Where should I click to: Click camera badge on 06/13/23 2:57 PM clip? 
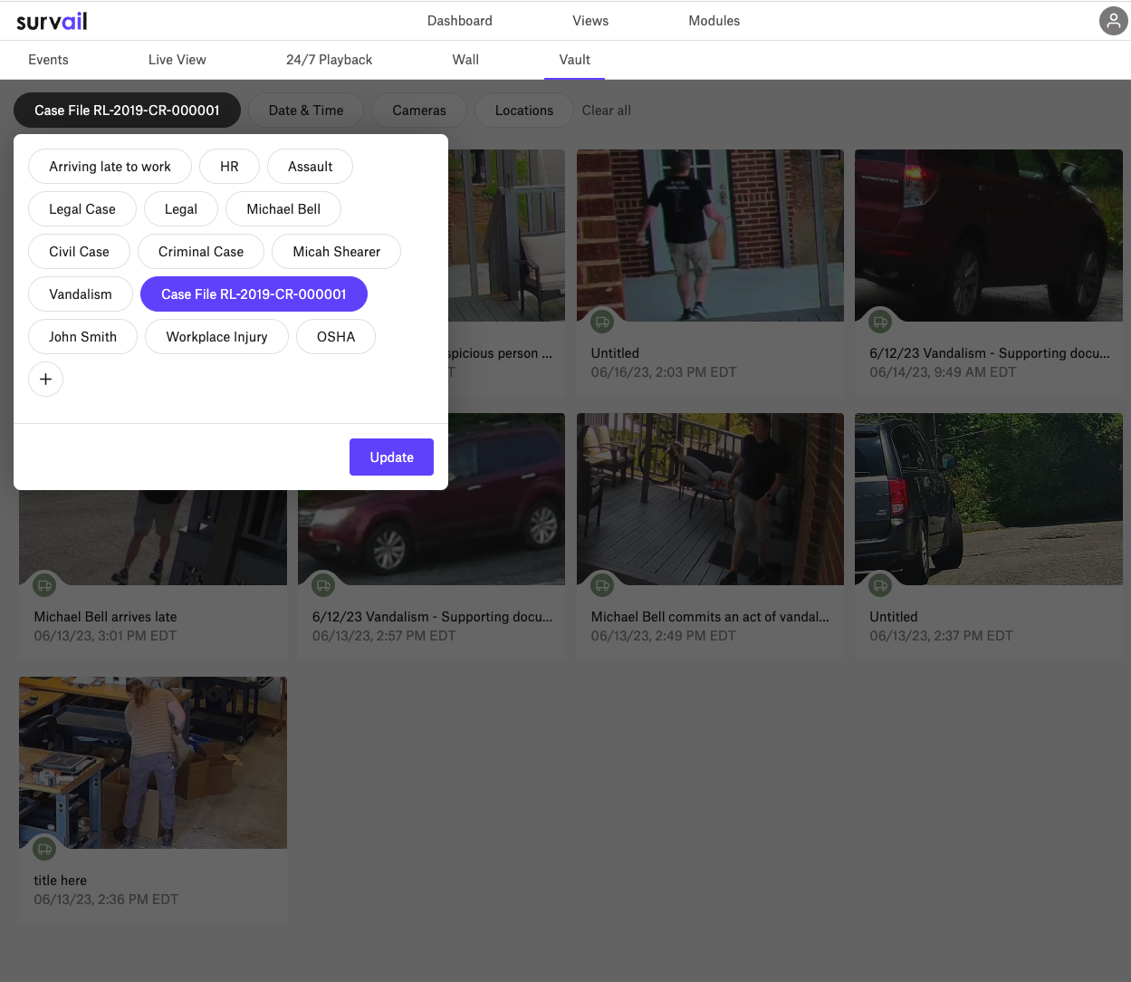(323, 585)
